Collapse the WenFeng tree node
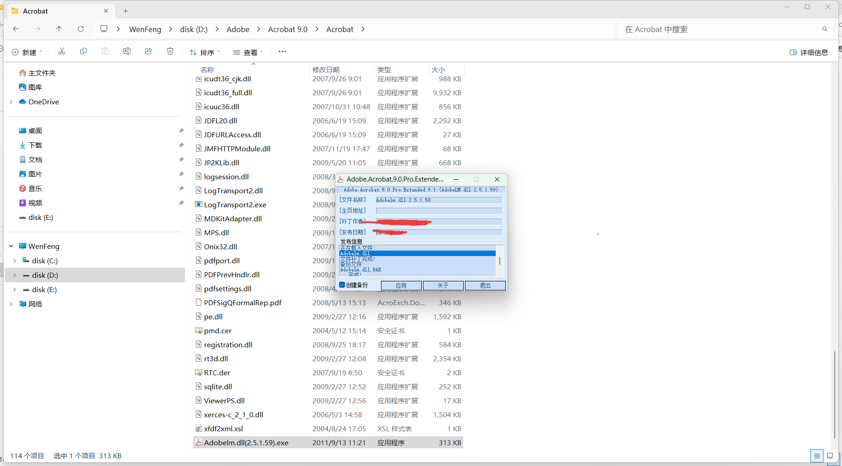The image size is (842, 466). pos(11,246)
